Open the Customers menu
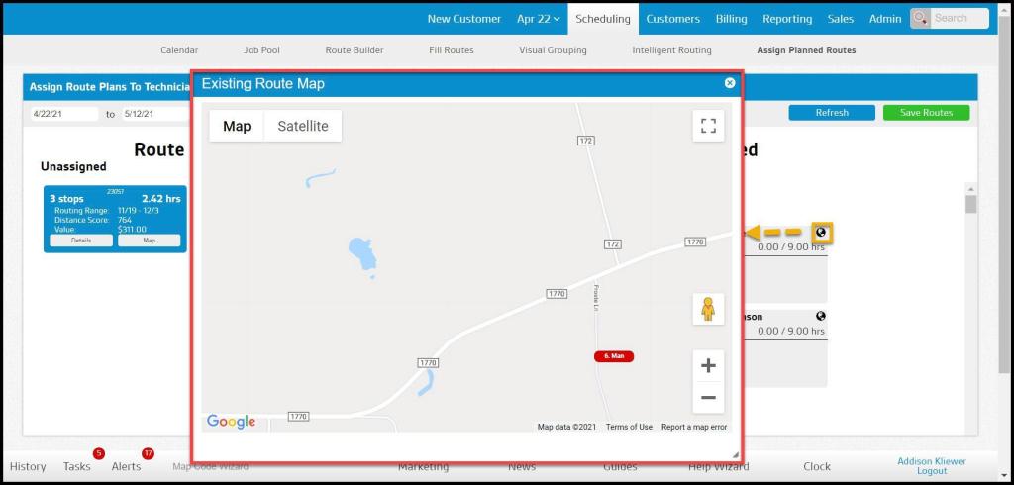1014x485 pixels. [x=672, y=19]
